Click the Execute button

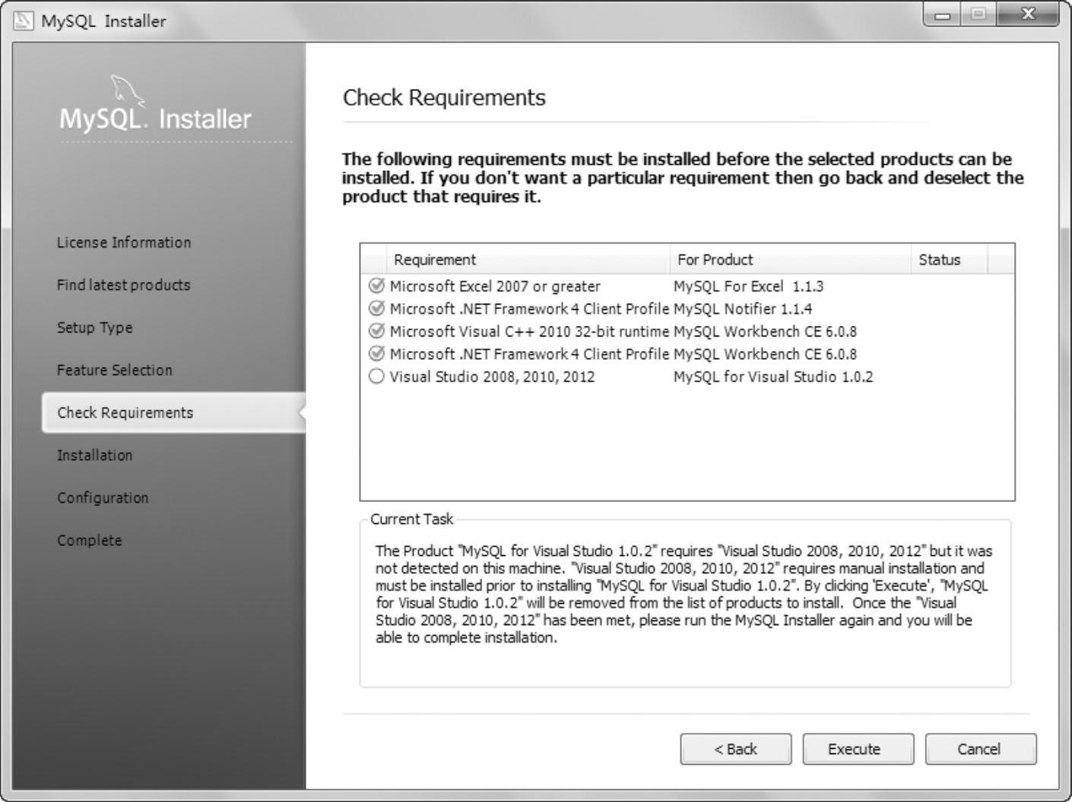[x=858, y=749]
